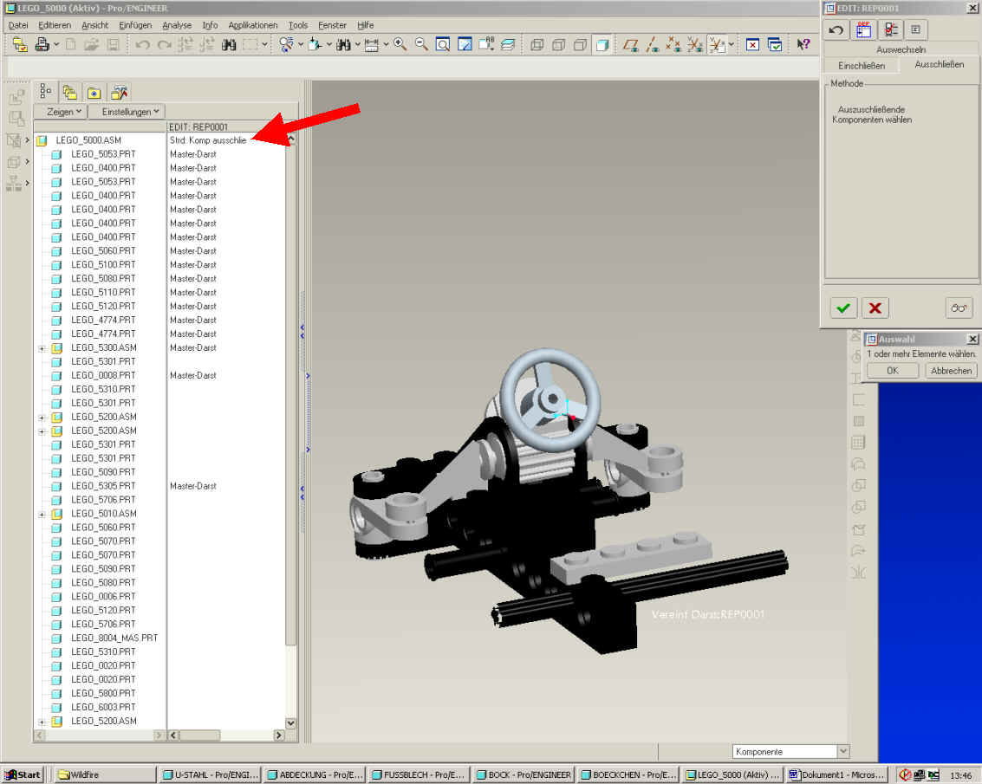Open the Editieren menu

click(55, 25)
